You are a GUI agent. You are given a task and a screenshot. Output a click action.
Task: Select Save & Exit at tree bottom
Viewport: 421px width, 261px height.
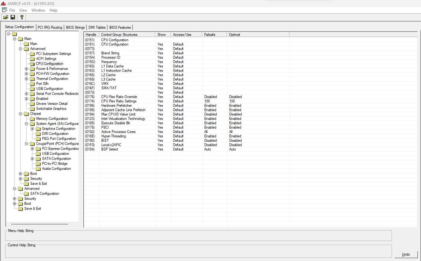pos(32,208)
